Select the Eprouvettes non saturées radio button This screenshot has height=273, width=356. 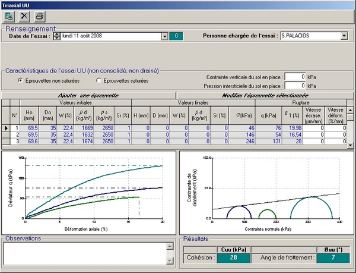pyautogui.click(x=21, y=80)
